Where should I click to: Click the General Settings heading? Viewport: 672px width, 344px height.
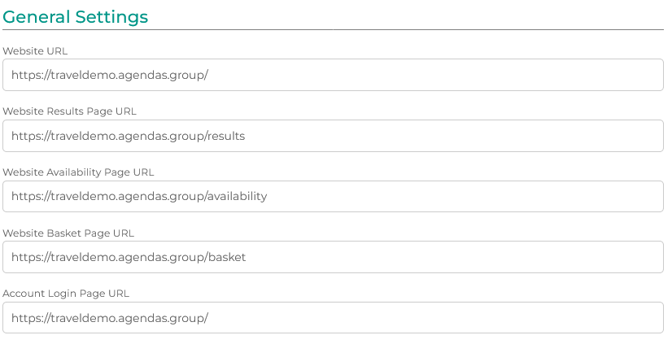coord(76,16)
